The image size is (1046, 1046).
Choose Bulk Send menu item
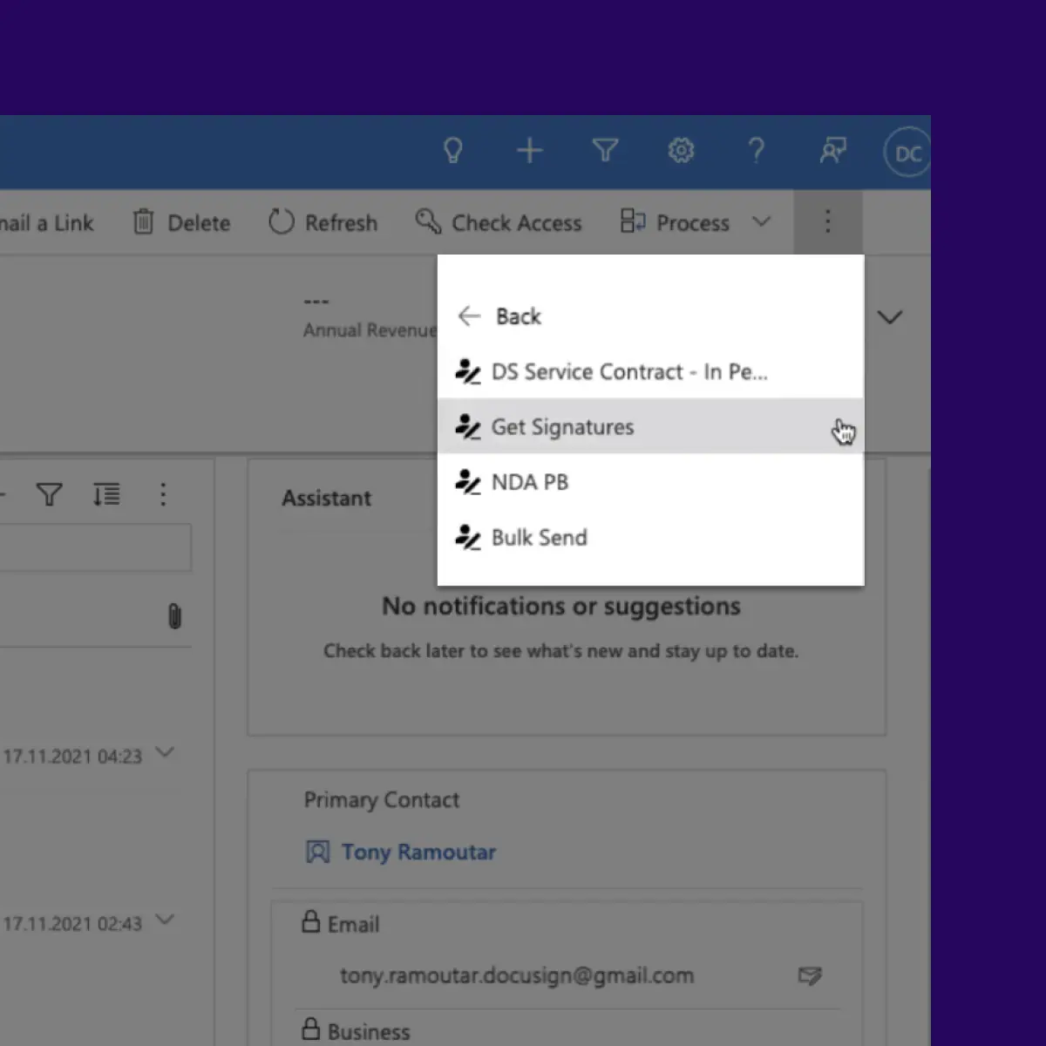[x=650, y=537]
